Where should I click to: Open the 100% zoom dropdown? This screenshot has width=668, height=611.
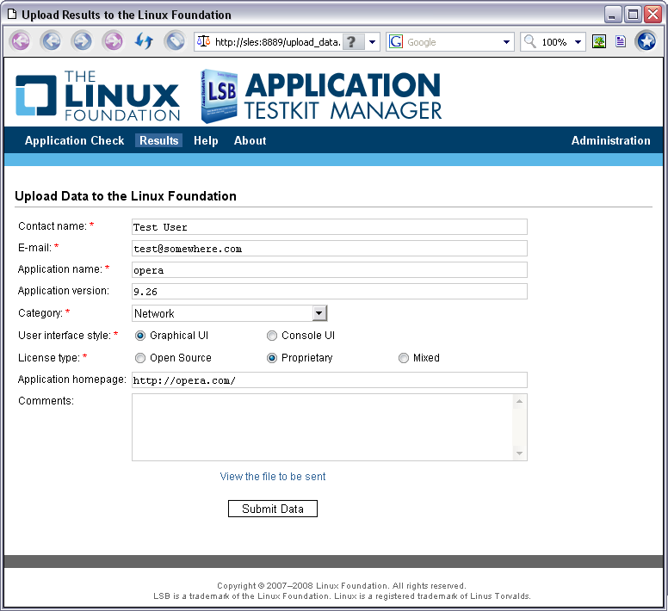point(578,41)
